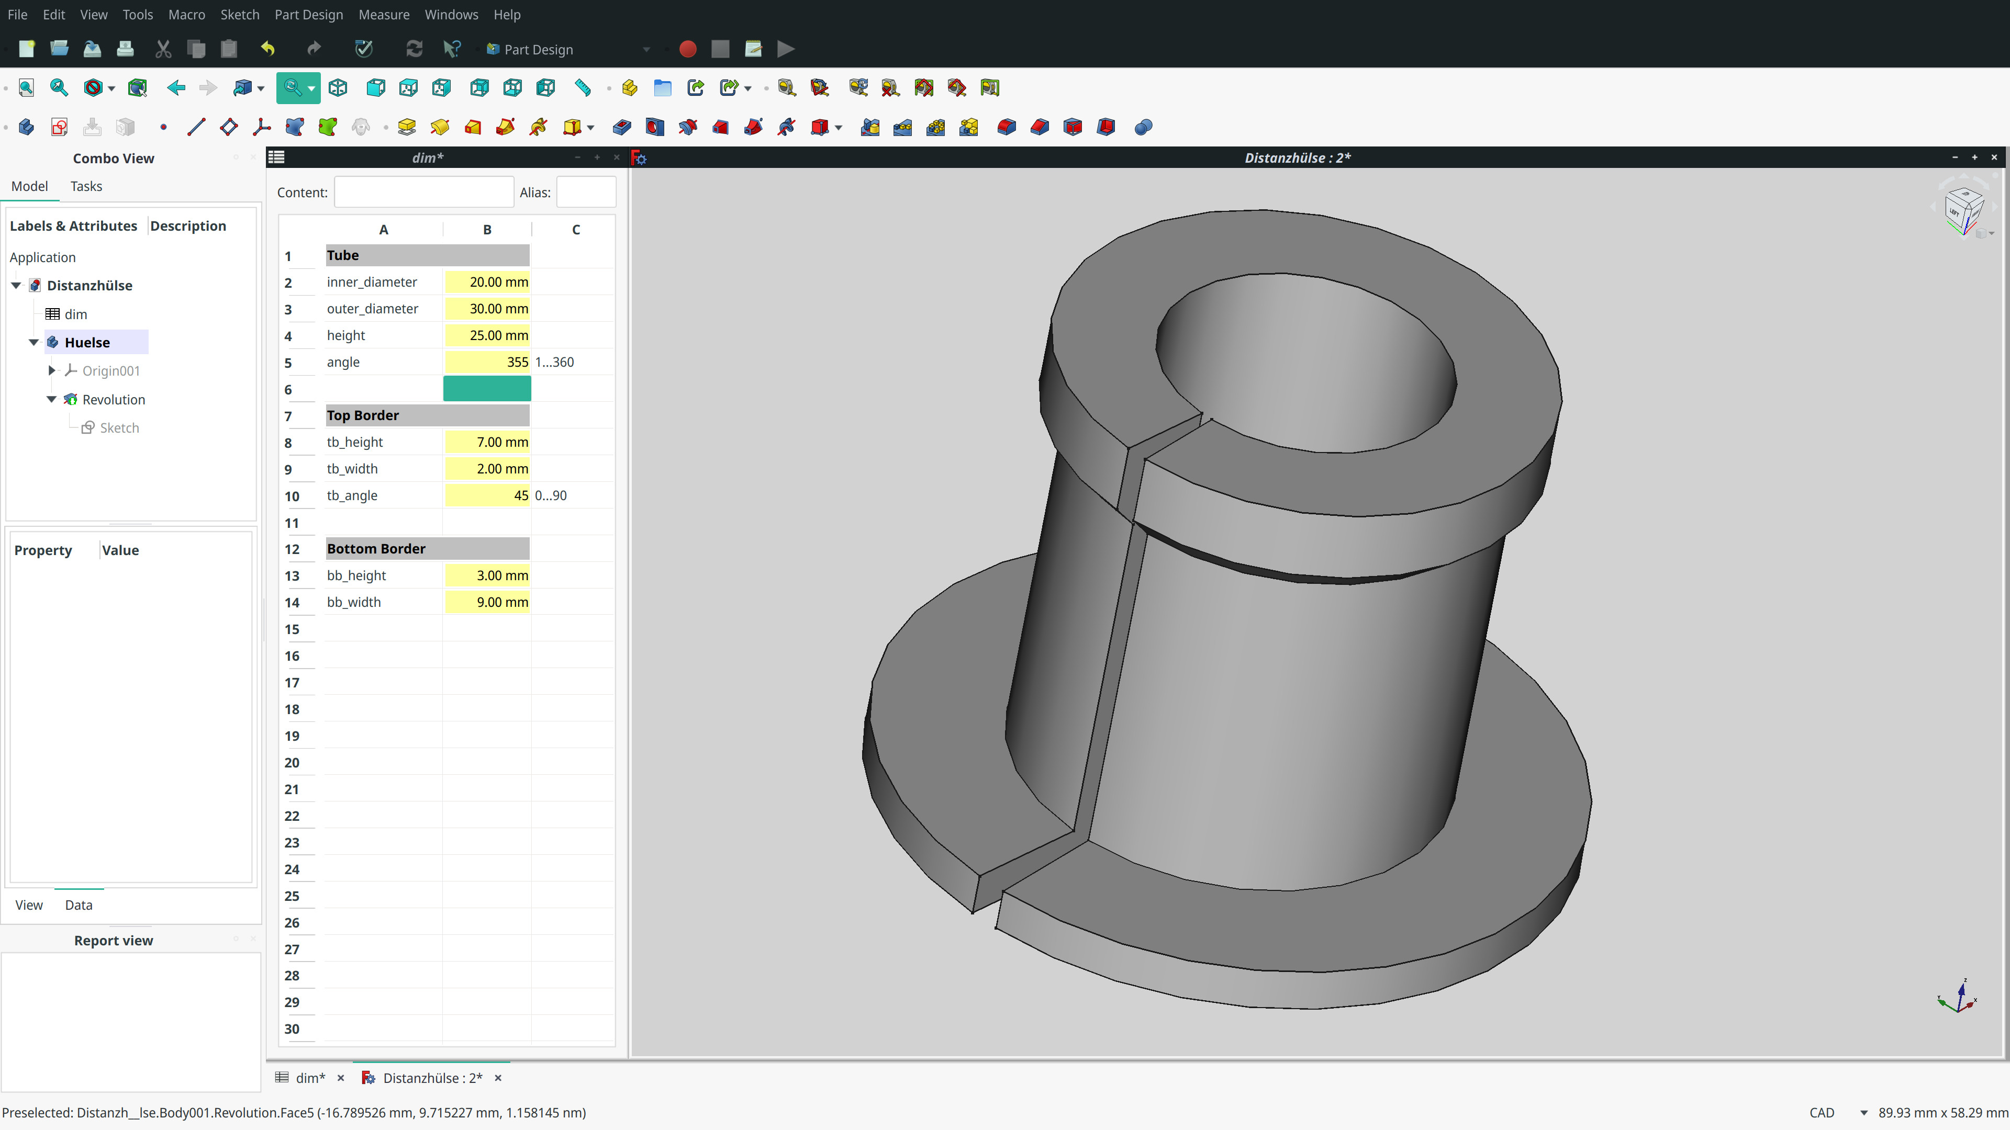
Task: Expand the Origin001 node
Action: point(51,370)
